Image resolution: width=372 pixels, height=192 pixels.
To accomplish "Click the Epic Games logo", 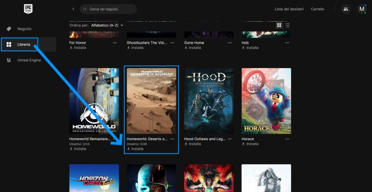I will 27,9.
